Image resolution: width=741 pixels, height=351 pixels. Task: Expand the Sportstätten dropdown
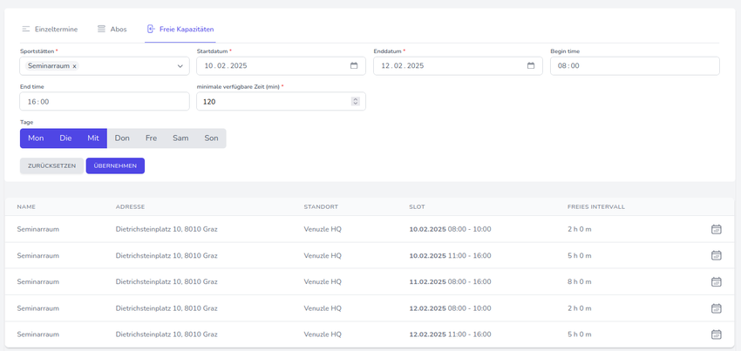(x=180, y=66)
